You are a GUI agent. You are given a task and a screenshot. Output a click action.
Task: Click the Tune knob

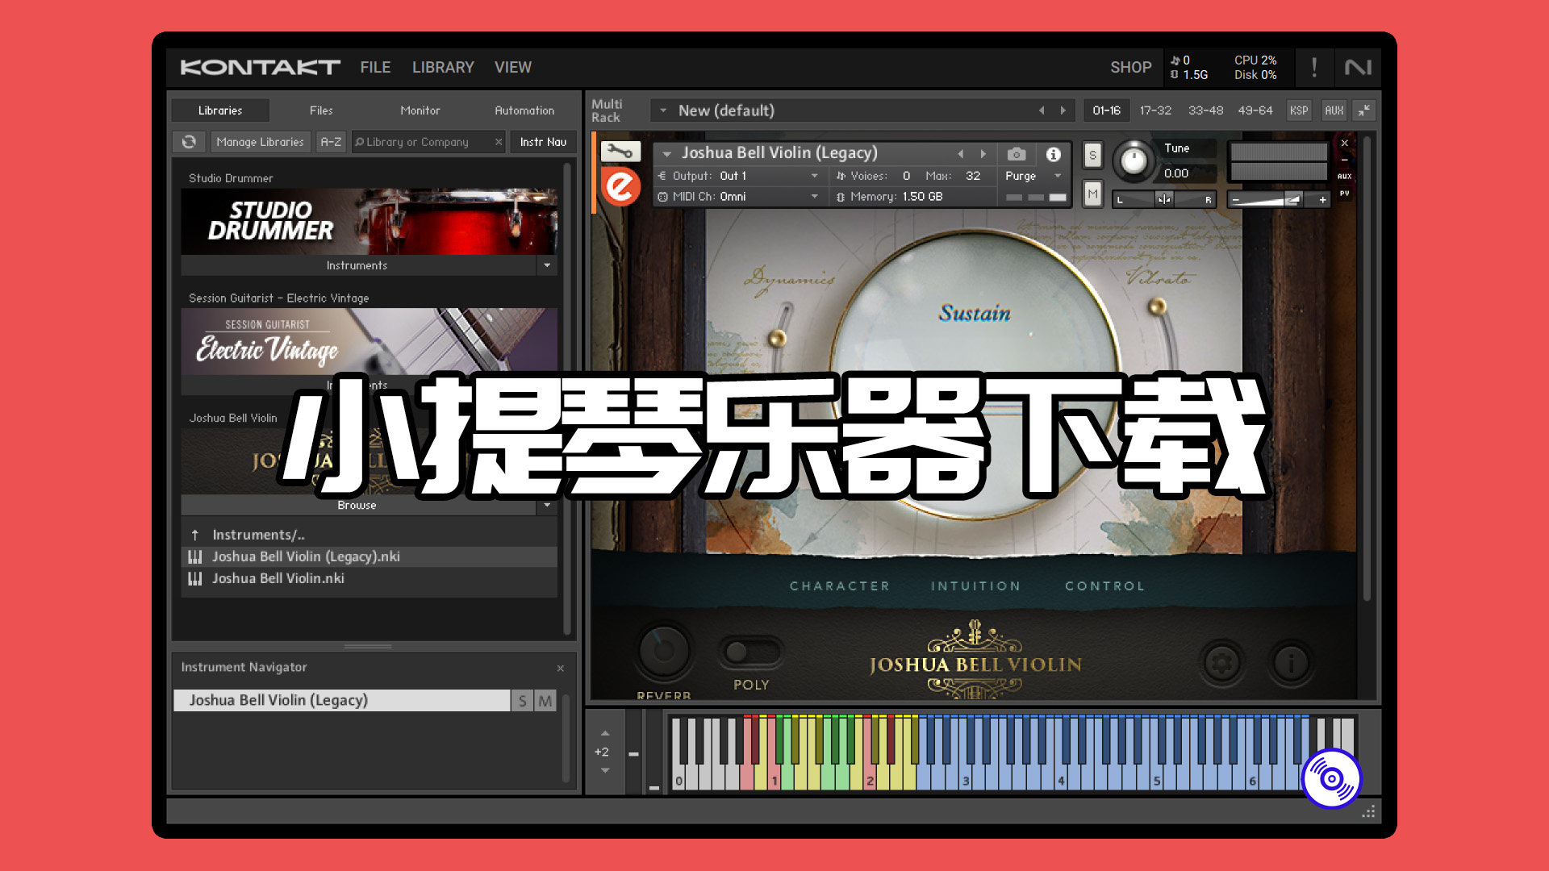(x=1134, y=160)
